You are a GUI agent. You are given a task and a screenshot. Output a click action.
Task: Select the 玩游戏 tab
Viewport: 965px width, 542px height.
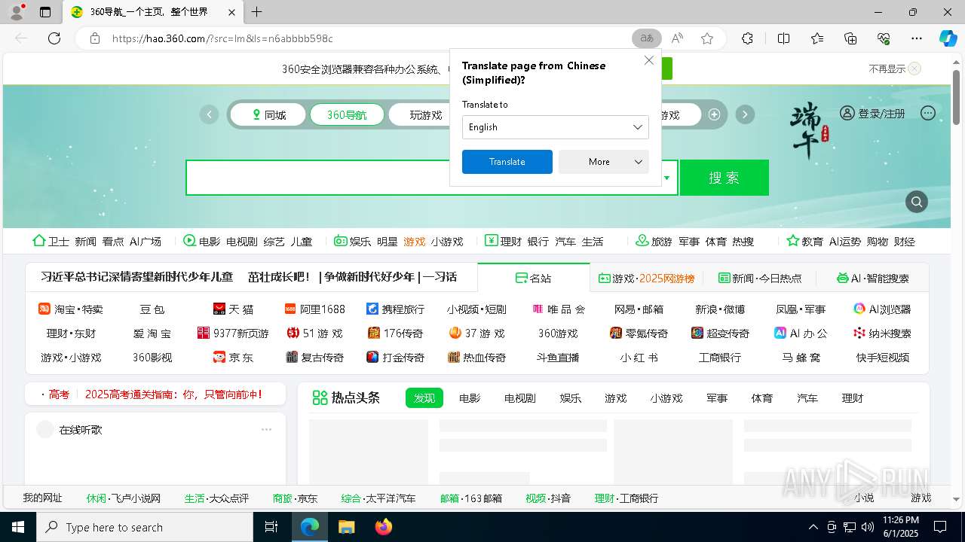[x=426, y=115]
